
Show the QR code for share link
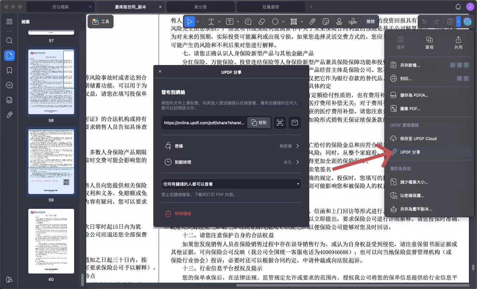tap(280, 123)
